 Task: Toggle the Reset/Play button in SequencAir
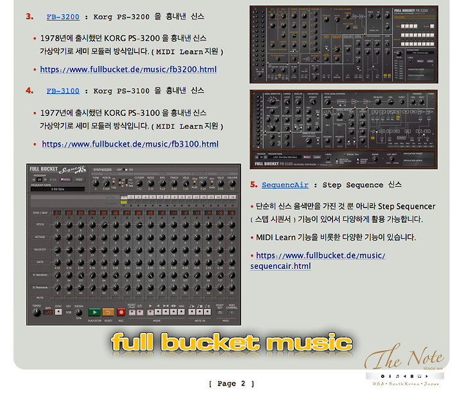coord(132,312)
